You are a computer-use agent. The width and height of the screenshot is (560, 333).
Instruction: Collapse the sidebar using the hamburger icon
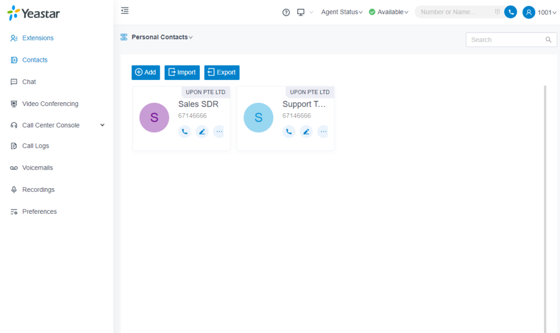[x=125, y=10]
